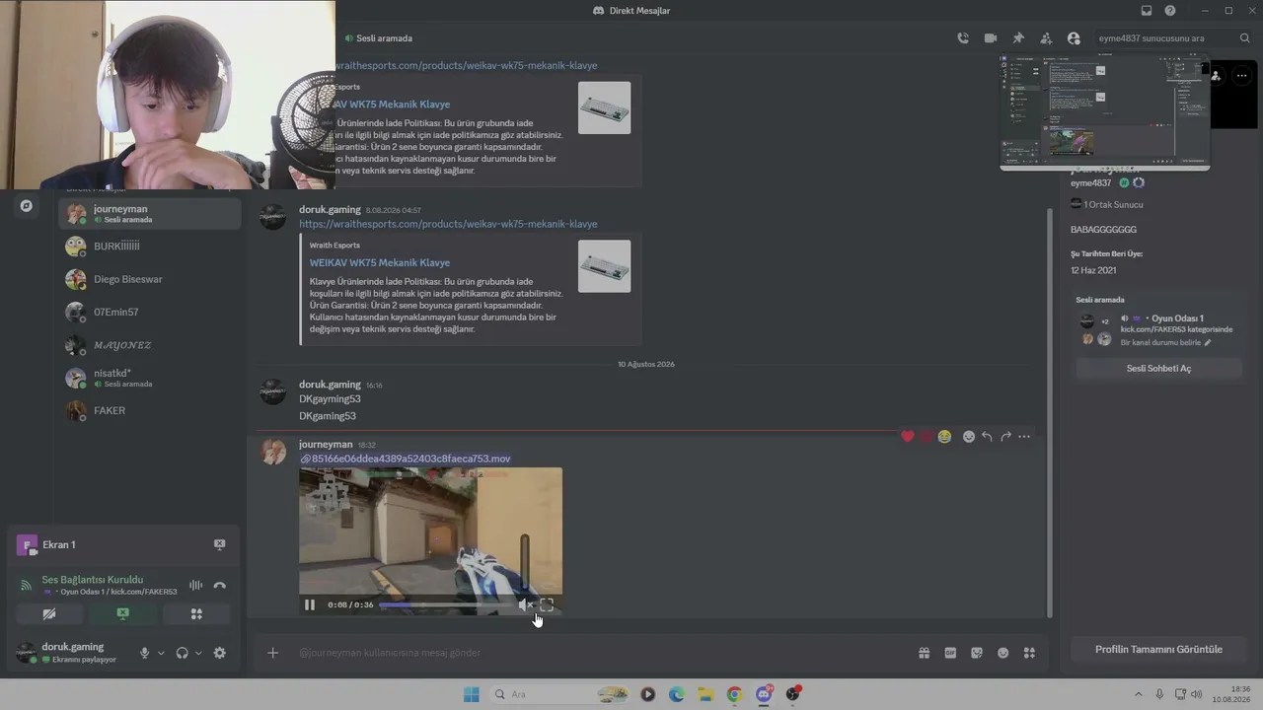Open the Discord inbox

(x=1147, y=11)
